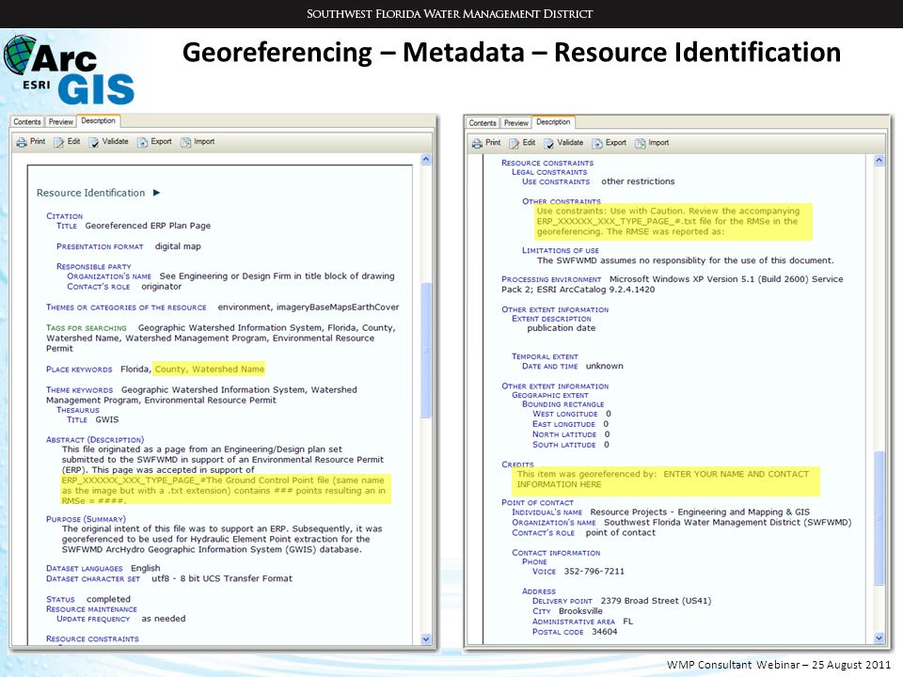903x677 pixels.
Task: Switch to Preview tab in right panel
Action: [515, 123]
